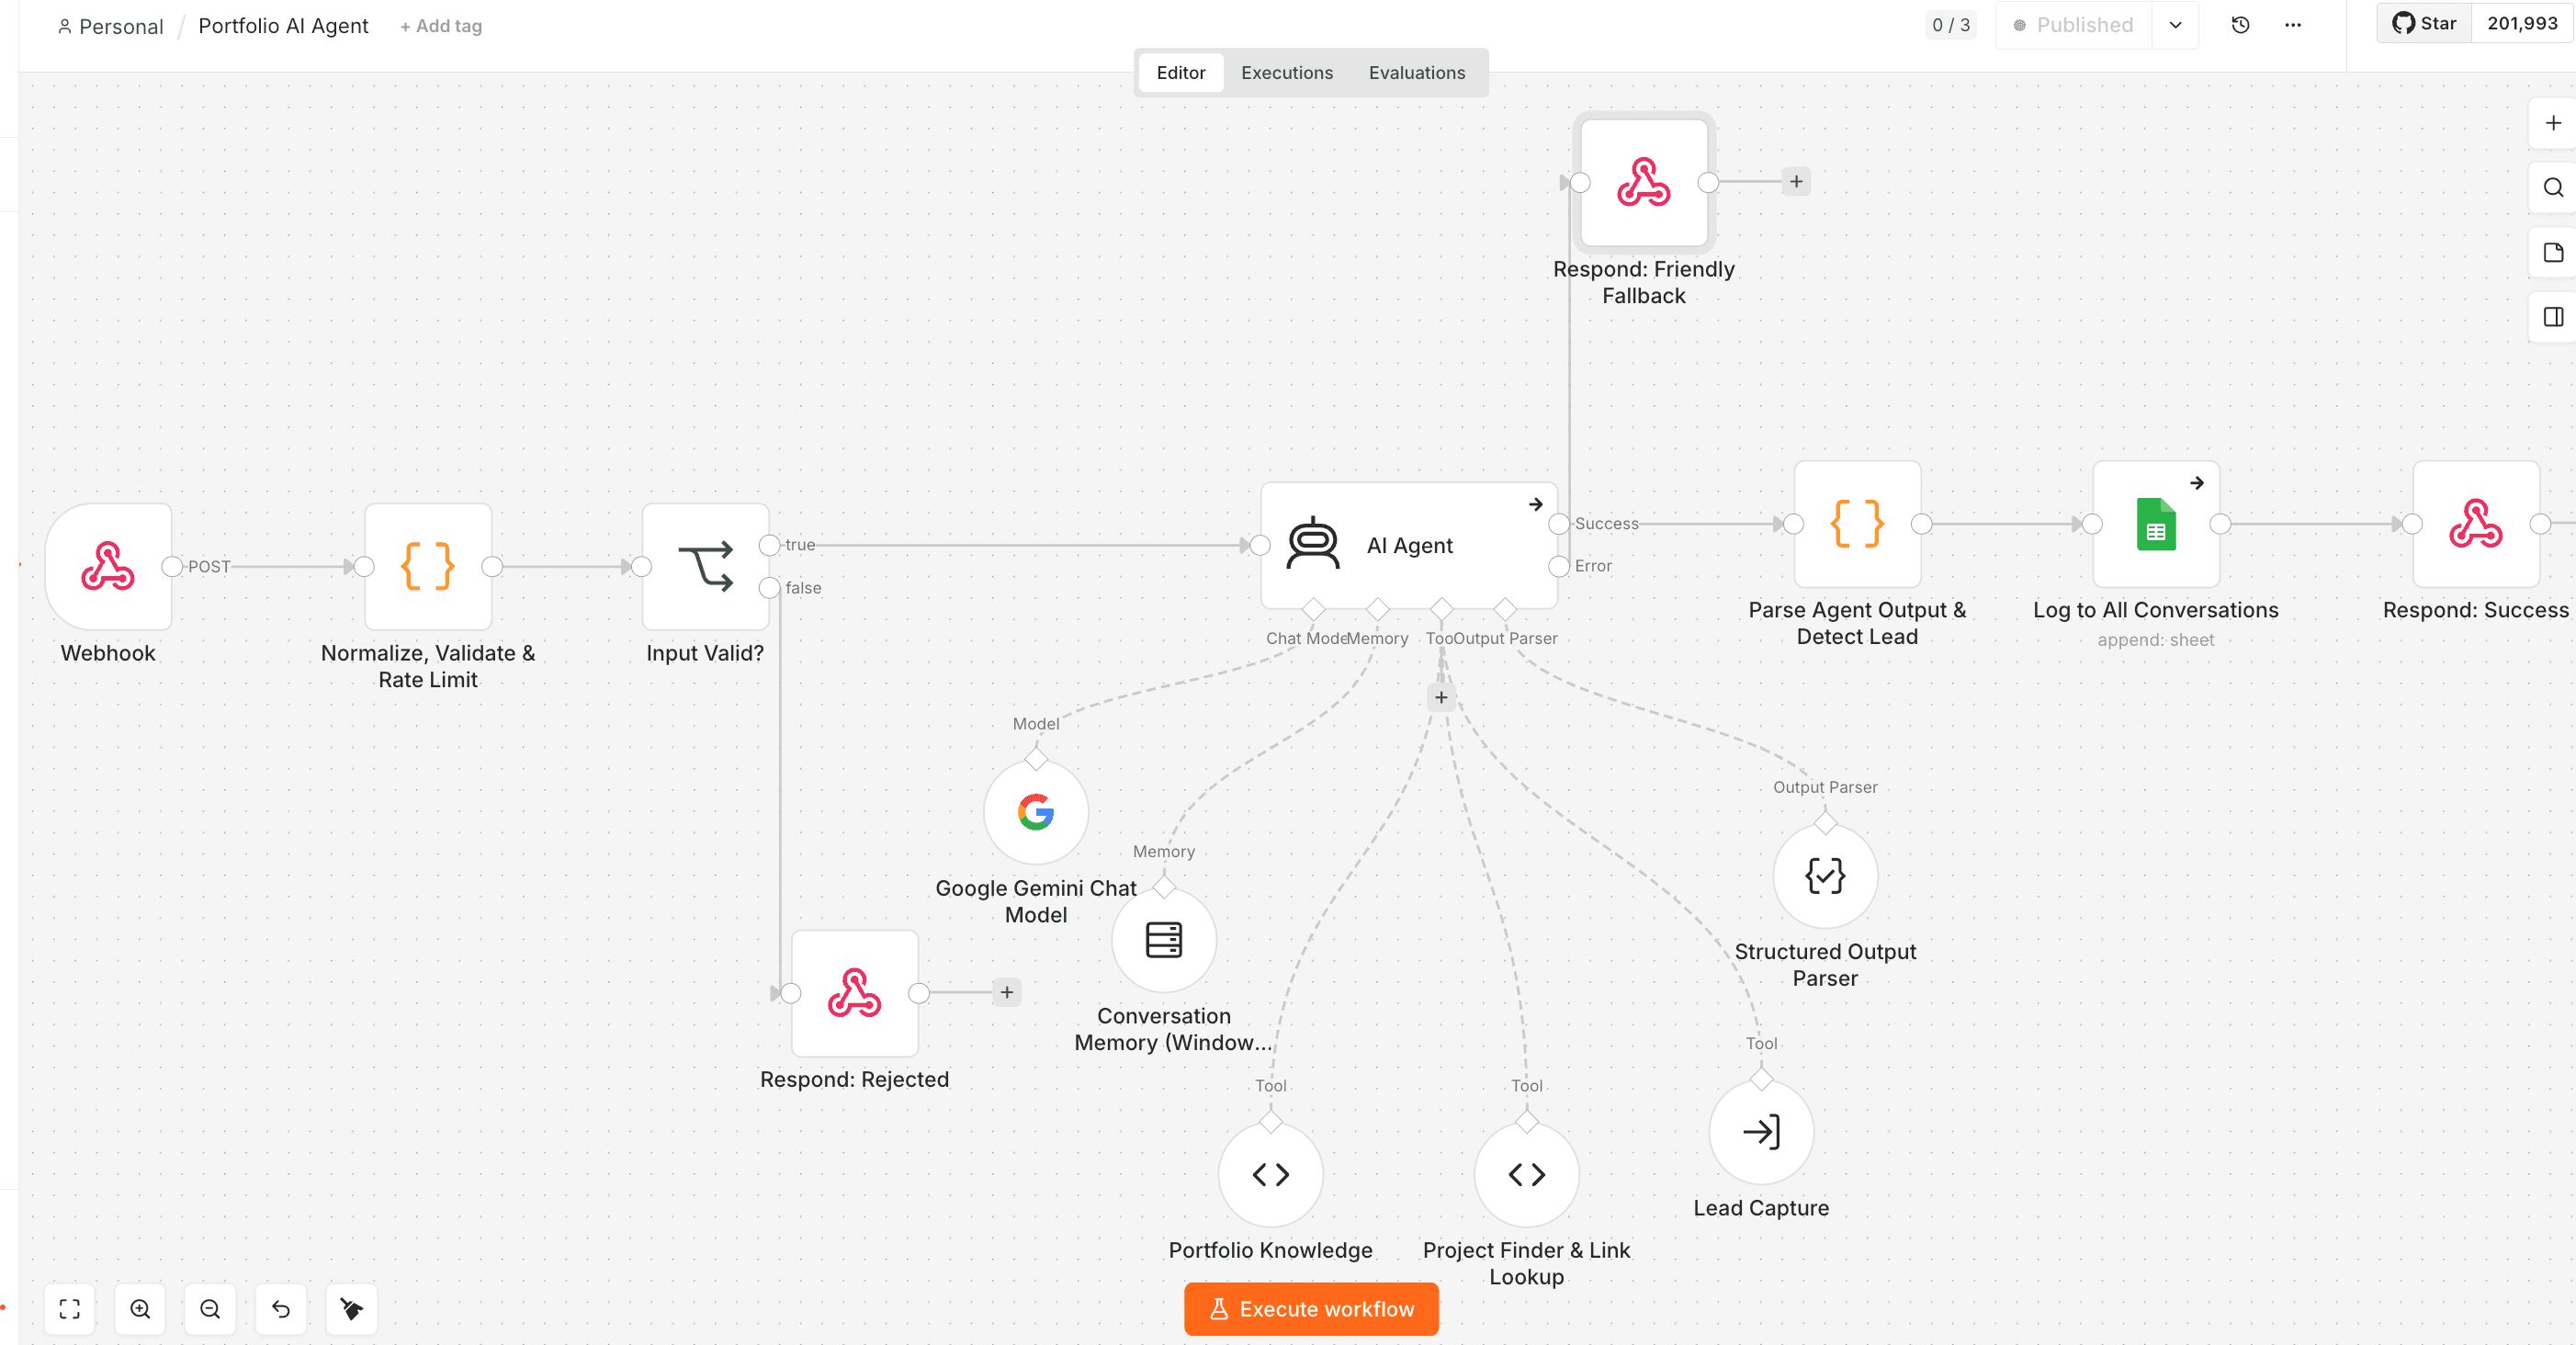Click Add tag link
Screen dimensions: 2576x1345
point(441,26)
